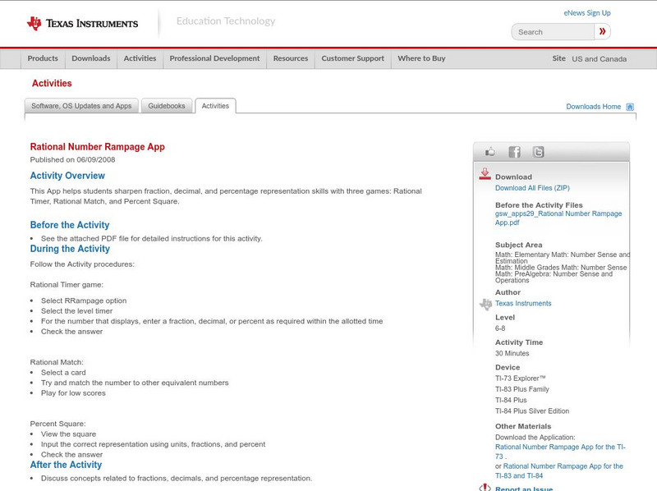Switch to the Guidebooks tab
Screen dimensions: 657x491
tap(168, 106)
